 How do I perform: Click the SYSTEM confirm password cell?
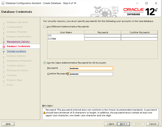[x=139, y=39]
